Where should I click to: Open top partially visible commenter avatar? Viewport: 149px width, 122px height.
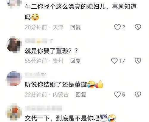point(15,3)
